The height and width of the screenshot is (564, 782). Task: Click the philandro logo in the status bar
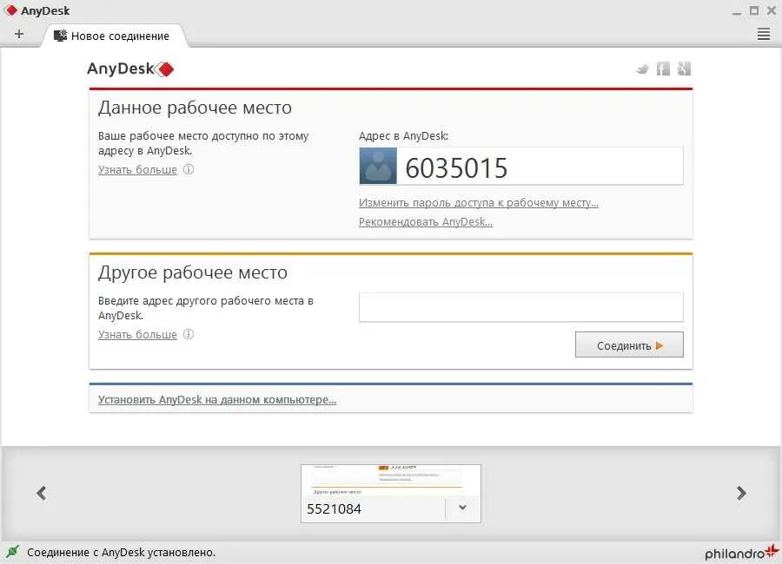pyautogui.click(x=742, y=552)
